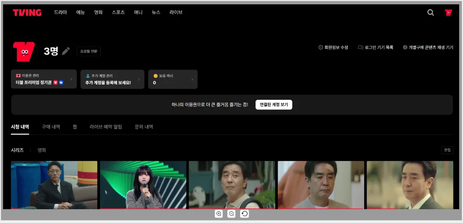Switch to the 구매 내역 tab
463x223 pixels.
[51, 127]
